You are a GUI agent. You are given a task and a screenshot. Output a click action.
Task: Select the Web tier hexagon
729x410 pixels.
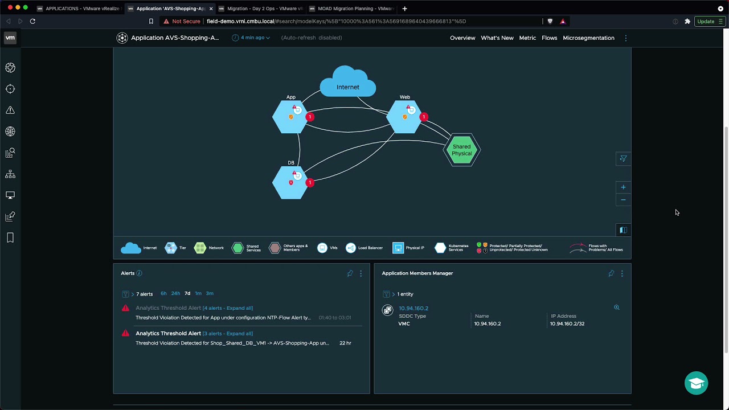pyautogui.click(x=404, y=117)
